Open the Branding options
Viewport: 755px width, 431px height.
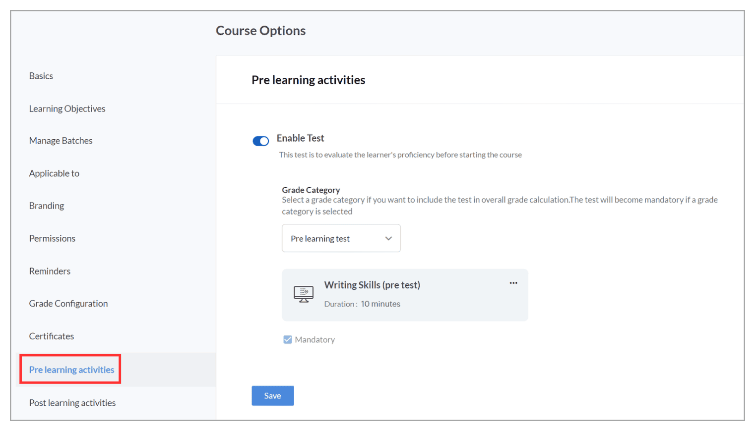47,206
